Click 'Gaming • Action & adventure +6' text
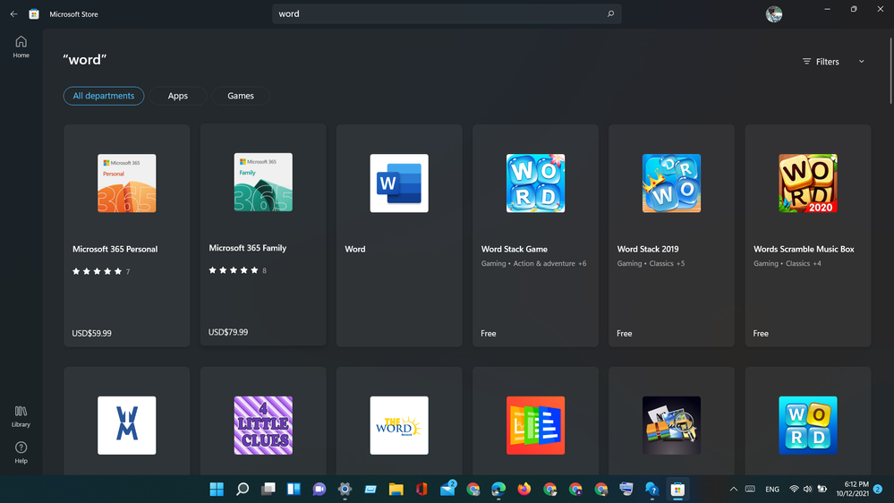Screen dimensions: 894x503 pyautogui.click(x=533, y=263)
